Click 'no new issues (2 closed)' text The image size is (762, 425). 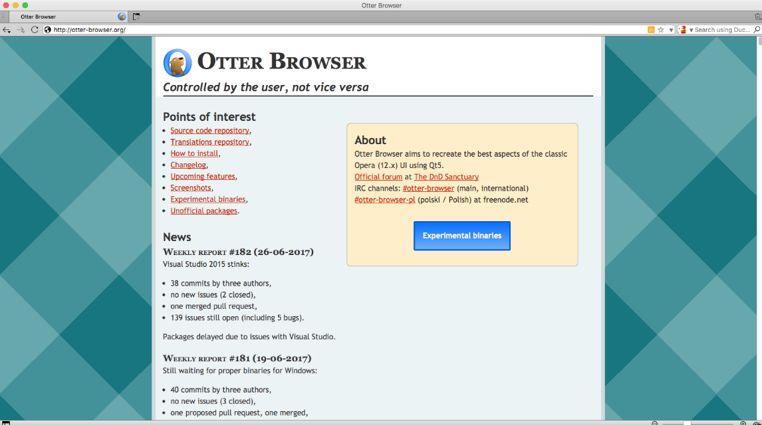click(213, 295)
